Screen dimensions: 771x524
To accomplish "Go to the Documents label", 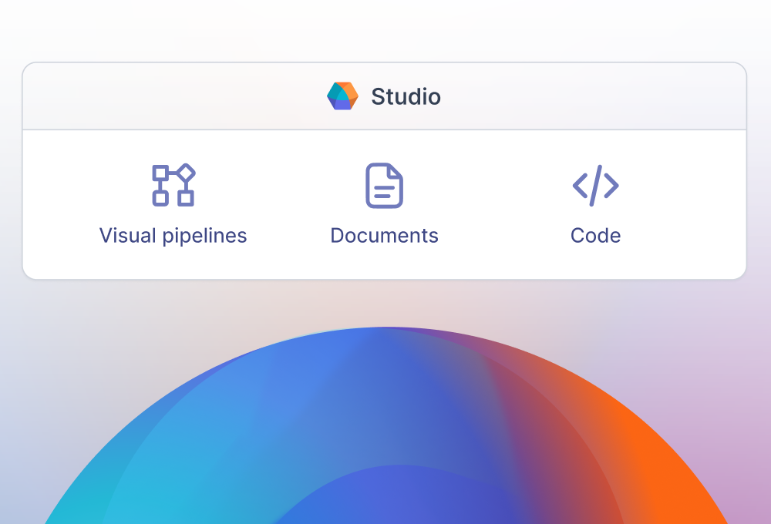I will coord(385,236).
